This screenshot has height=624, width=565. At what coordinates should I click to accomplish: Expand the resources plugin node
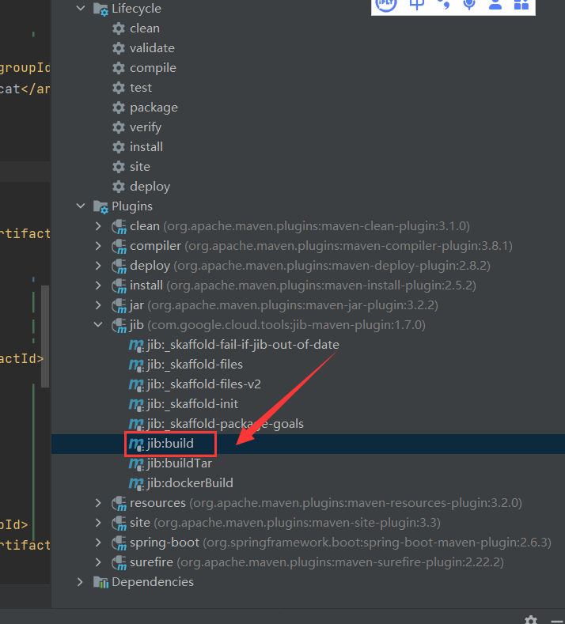click(98, 503)
